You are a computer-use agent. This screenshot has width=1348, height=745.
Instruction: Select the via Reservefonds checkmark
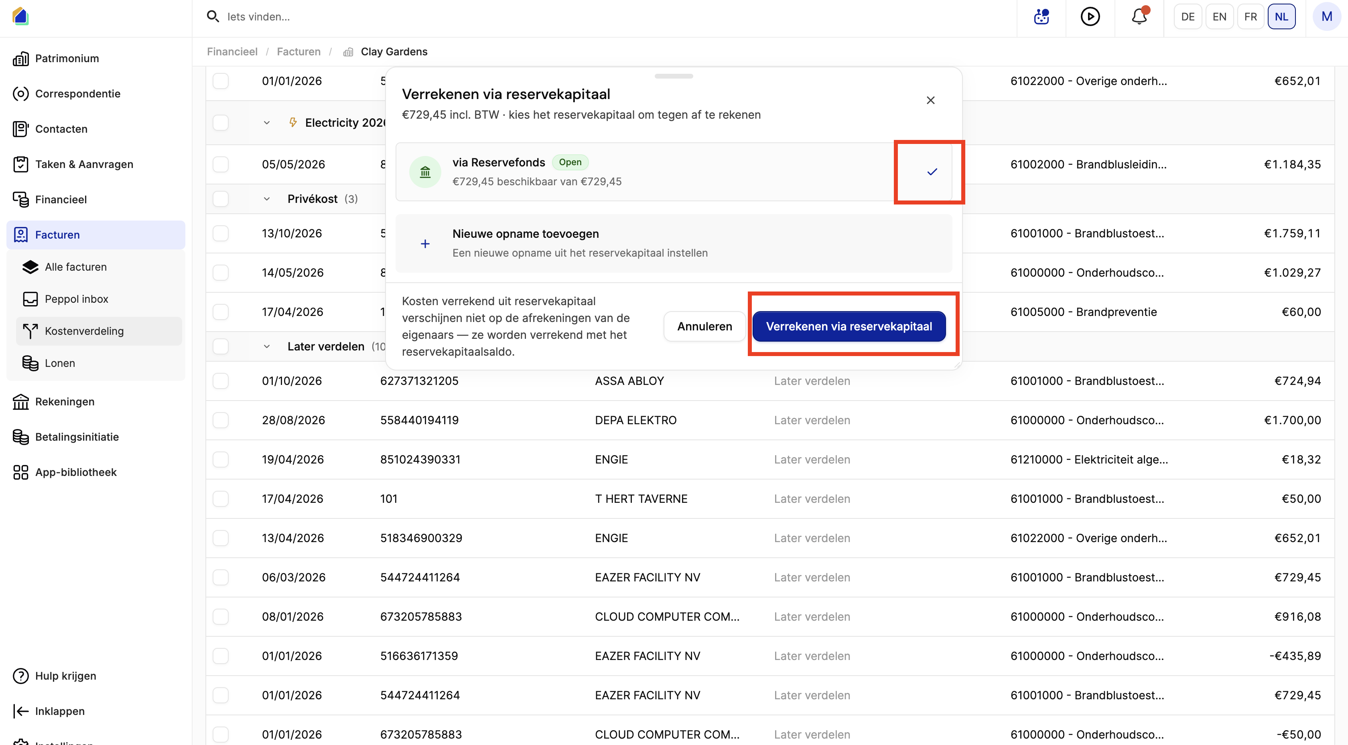pos(932,172)
